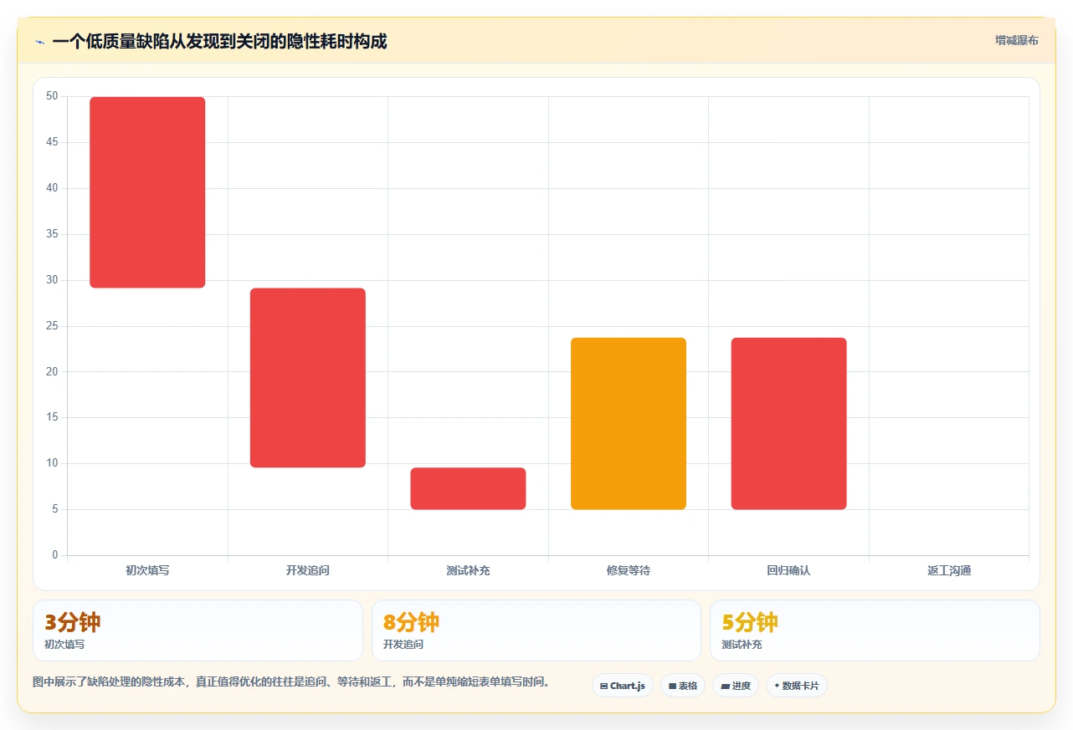Image resolution: width=1073 pixels, height=730 pixels.
Task: Open the 8分钟 开发追问 stat card
Action: coord(536,630)
